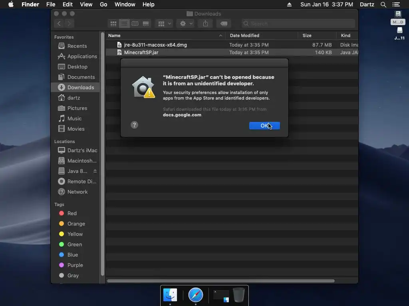Open Trash in the Dock
Viewport: 409px width, 306px height.
pyautogui.click(x=239, y=295)
